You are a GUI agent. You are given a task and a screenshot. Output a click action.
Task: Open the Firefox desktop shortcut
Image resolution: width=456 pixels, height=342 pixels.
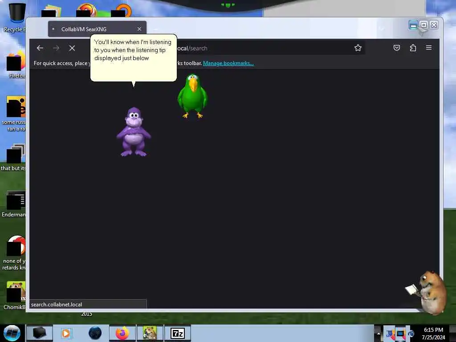pos(15,65)
